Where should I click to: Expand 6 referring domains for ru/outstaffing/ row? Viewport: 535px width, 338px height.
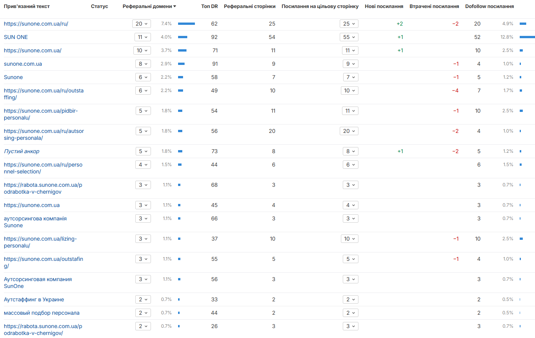click(143, 91)
